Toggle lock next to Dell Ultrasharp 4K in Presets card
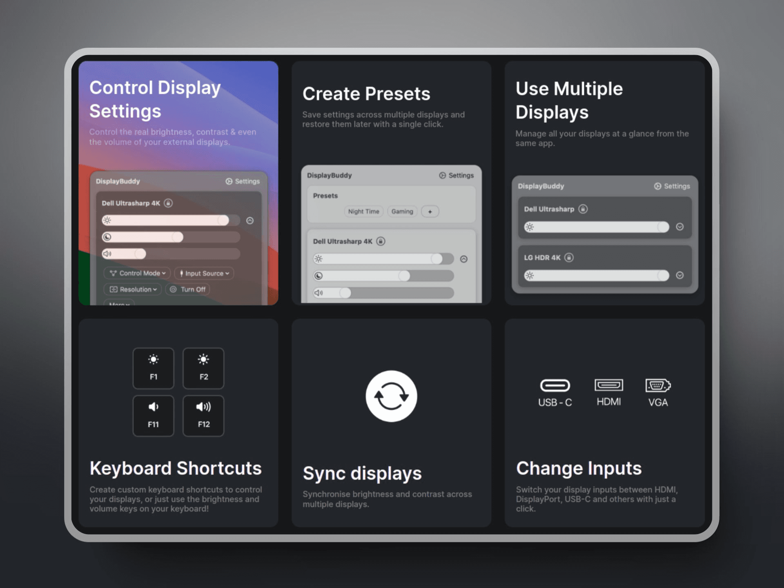 (x=381, y=241)
